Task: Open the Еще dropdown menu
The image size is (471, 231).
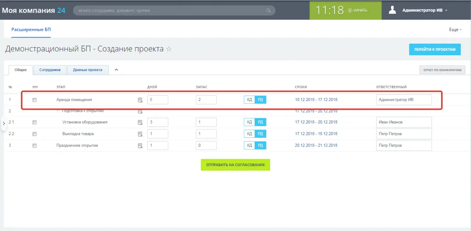Action: 455,29
